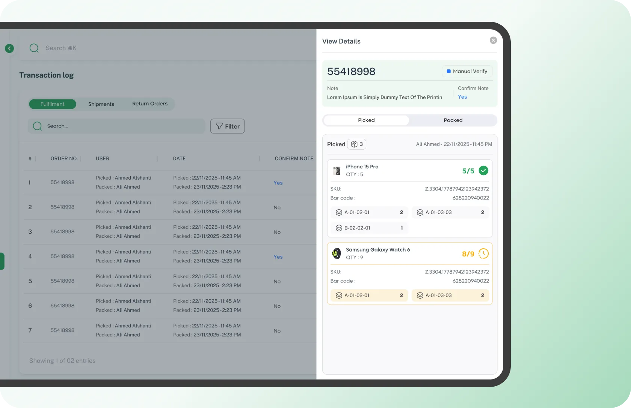Screen dimensions: 631x408
Task: Click the iPhone 15 Pro product thumbnail
Action: [337, 171]
